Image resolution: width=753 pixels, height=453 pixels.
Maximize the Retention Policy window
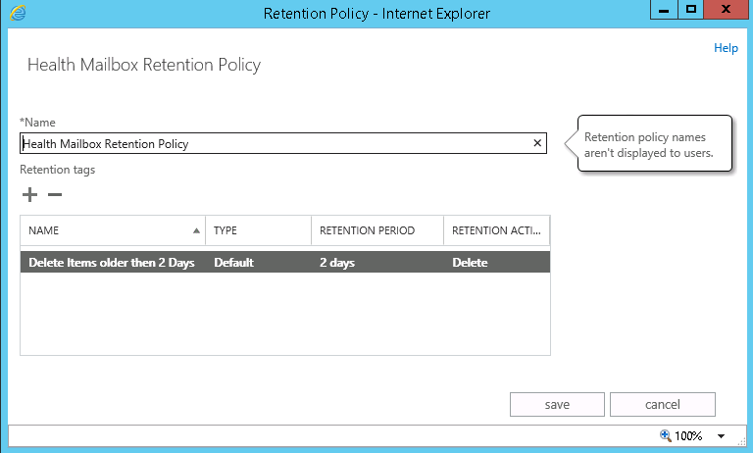click(x=691, y=10)
